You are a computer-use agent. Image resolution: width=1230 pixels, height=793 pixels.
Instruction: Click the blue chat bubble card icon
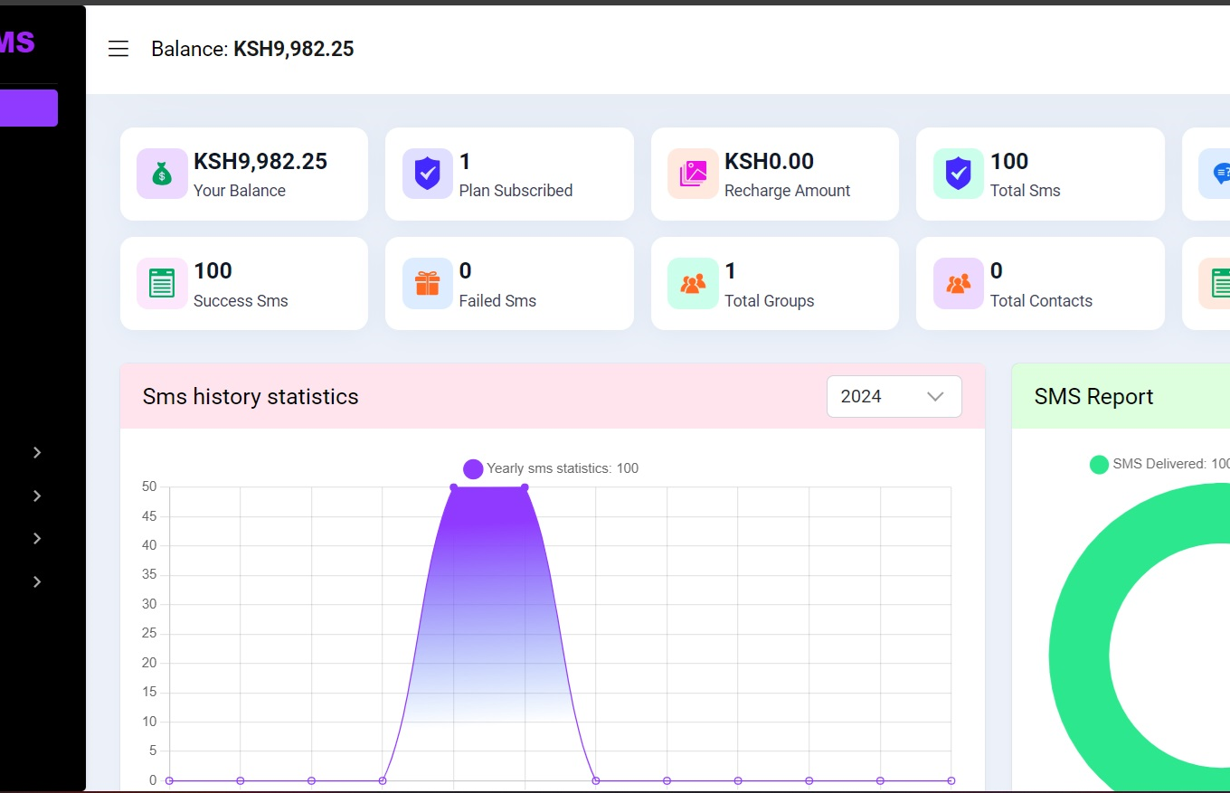pos(1219,174)
